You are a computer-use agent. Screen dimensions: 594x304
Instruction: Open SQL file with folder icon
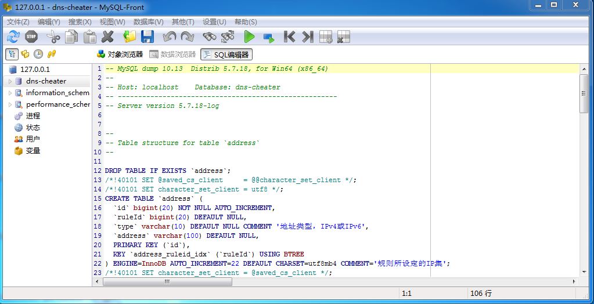(x=129, y=37)
